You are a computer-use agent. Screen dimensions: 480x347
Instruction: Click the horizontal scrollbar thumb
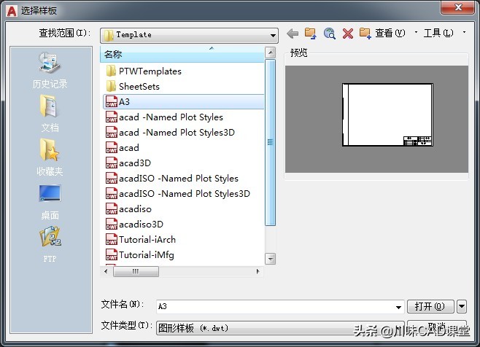click(136, 271)
